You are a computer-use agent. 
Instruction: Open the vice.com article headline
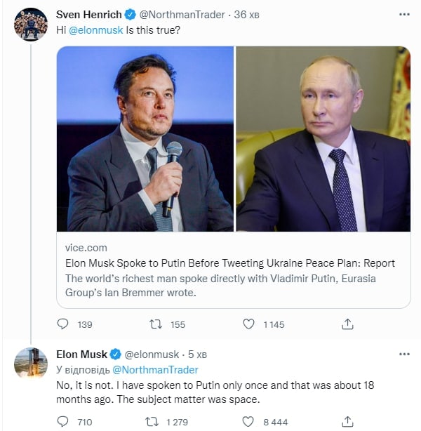click(229, 263)
